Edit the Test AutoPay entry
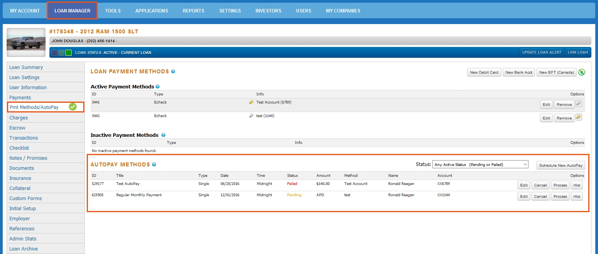Image resolution: width=598 pixels, height=254 pixels. pos(524,185)
